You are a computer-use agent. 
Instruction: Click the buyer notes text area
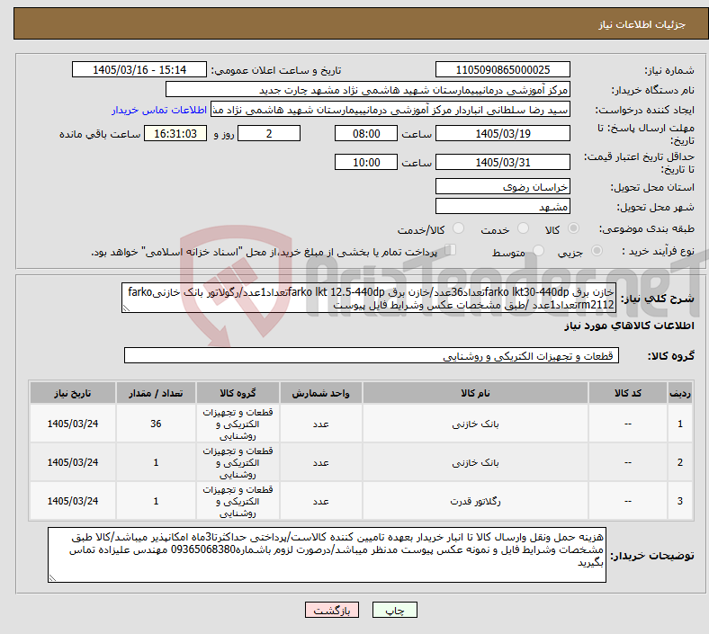tap(327, 555)
